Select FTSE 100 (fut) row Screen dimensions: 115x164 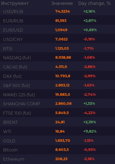click(x=58, y=113)
